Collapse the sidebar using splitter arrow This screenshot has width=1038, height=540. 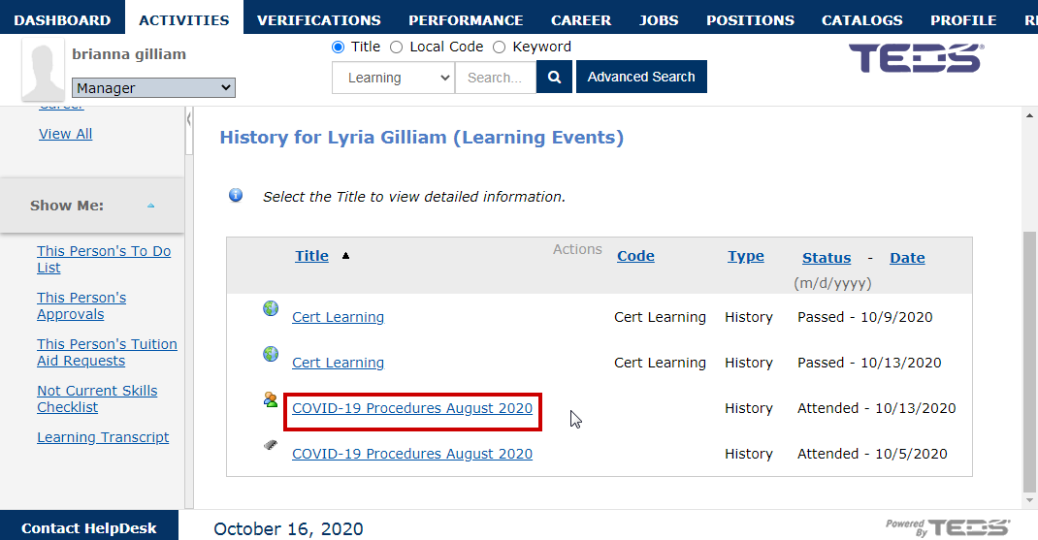[x=188, y=119]
